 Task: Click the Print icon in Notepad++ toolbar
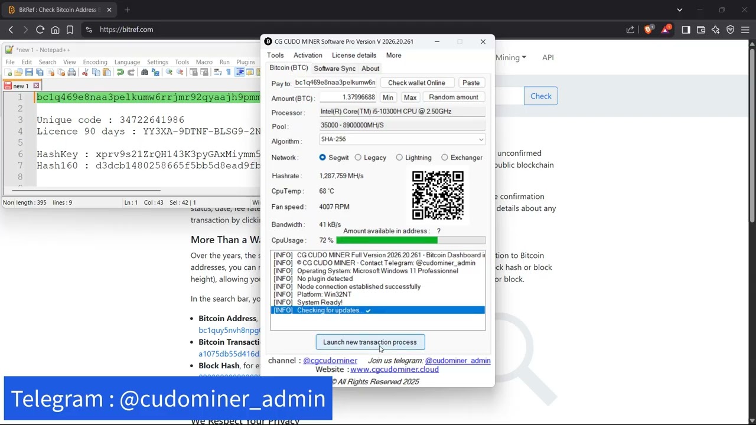point(71,72)
